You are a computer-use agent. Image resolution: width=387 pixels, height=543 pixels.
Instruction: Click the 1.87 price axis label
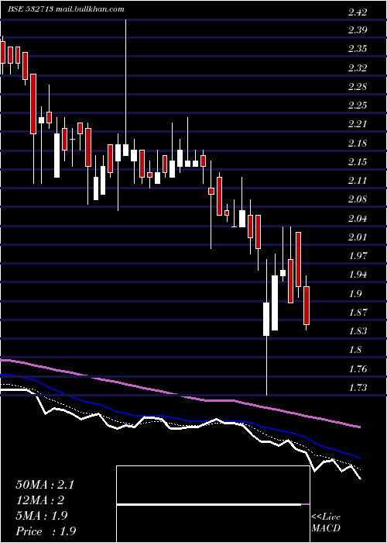tap(358, 313)
